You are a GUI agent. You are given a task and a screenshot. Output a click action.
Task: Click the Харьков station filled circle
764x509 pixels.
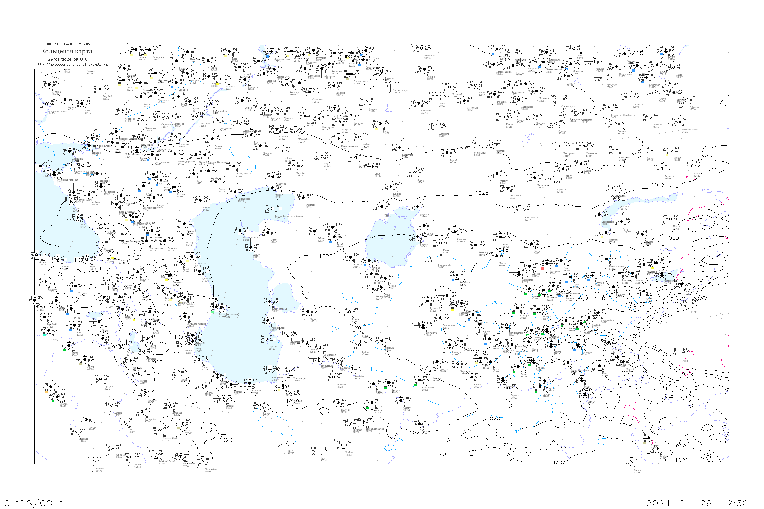65,100
